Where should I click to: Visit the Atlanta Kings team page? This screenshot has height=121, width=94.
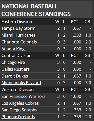pos(14,49)
